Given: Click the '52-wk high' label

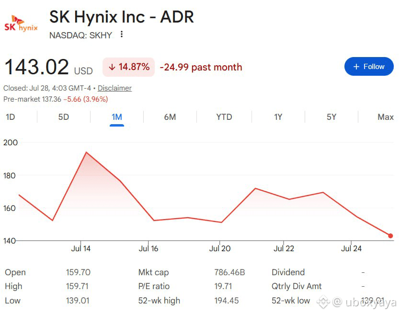Looking at the screenshot, I should (159, 301).
